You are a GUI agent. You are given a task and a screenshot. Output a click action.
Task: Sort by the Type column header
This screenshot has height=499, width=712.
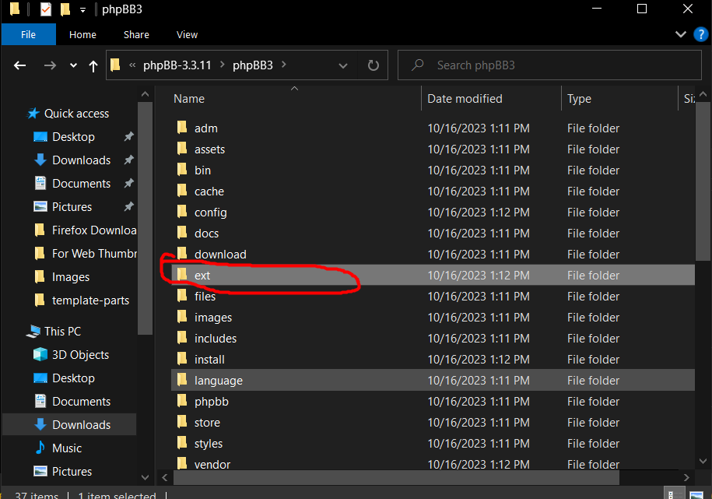[x=579, y=99]
